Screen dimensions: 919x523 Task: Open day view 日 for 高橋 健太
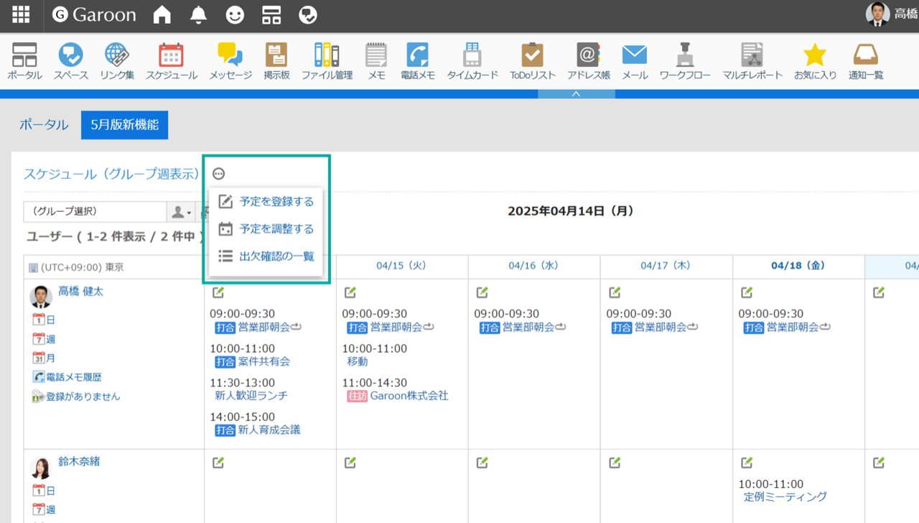click(x=44, y=320)
